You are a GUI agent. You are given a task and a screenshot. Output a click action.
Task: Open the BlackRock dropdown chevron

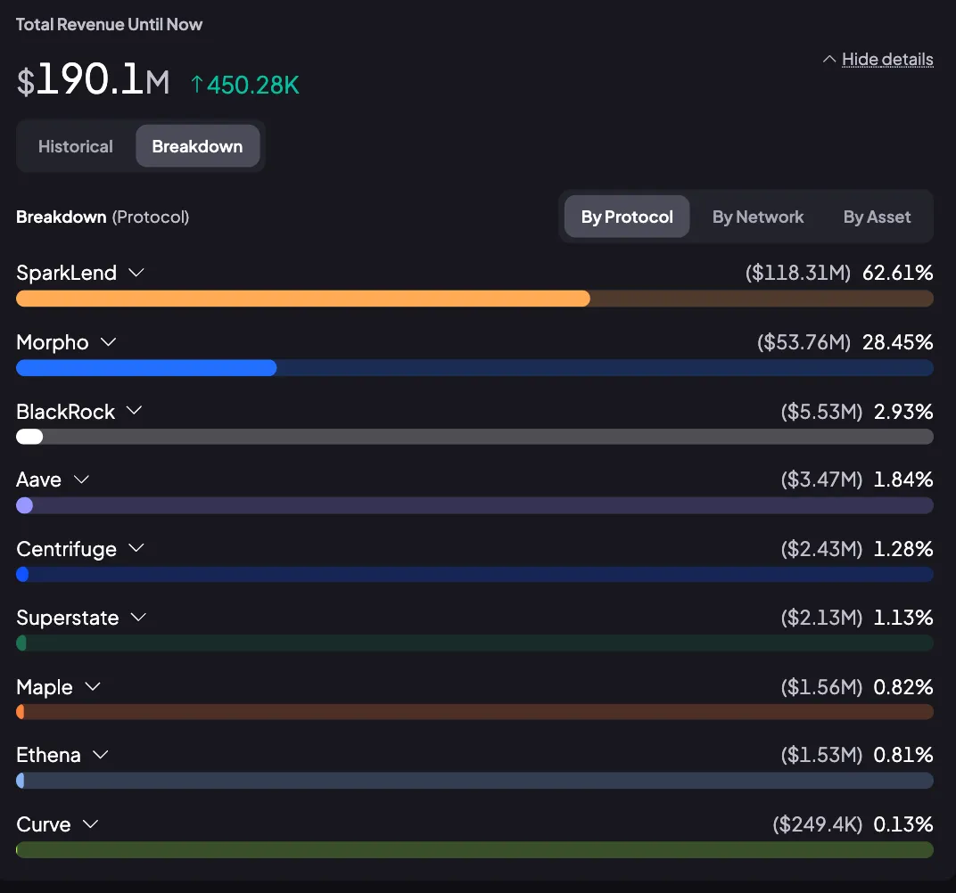tap(134, 411)
